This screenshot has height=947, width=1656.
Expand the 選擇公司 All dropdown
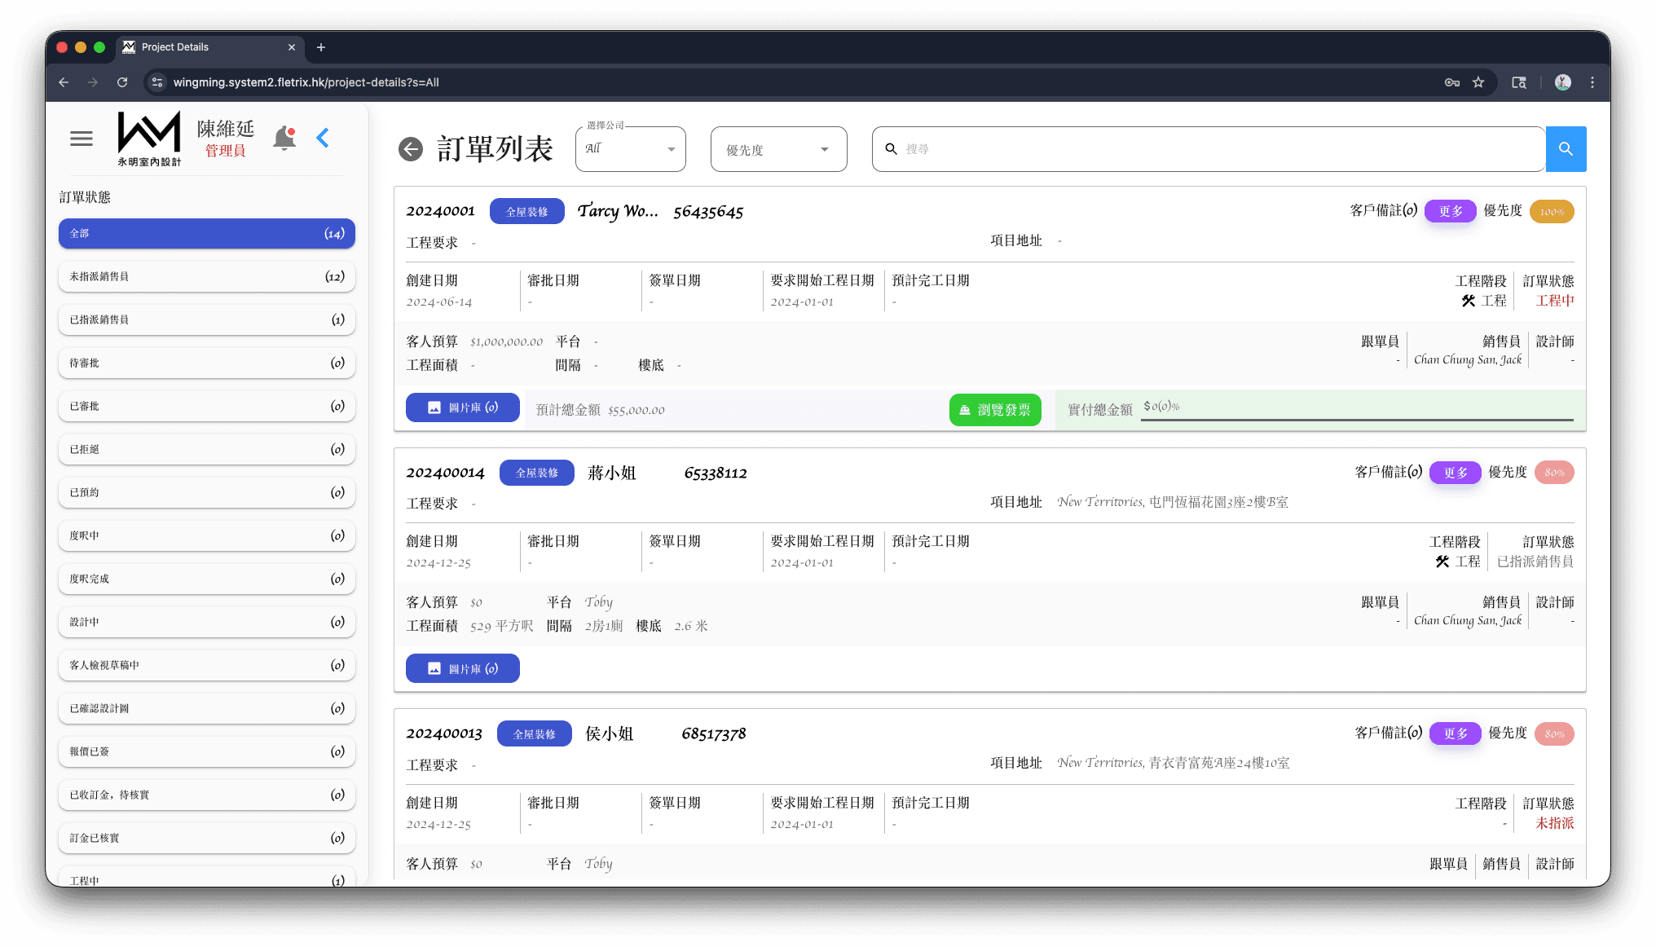click(630, 149)
